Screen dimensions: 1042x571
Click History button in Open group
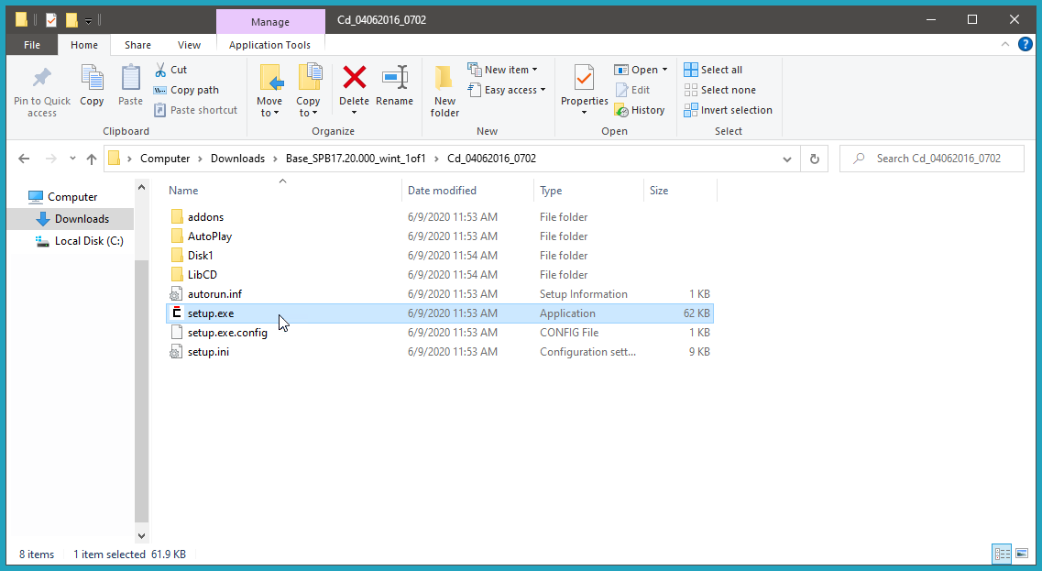(x=639, y=110)
